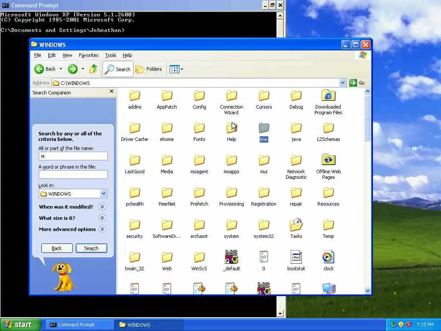Open the Tools menu

[111, 55]
